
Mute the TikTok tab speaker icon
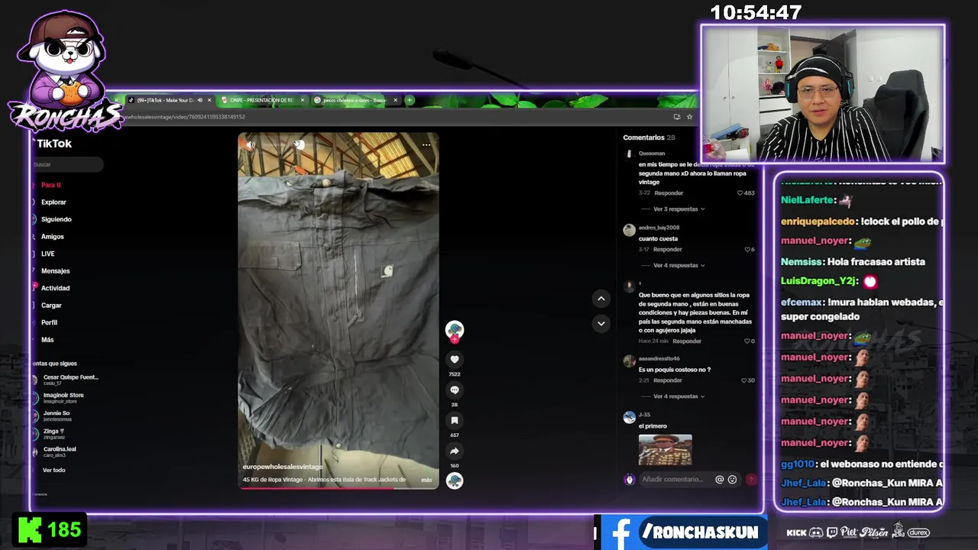(200, 100)
